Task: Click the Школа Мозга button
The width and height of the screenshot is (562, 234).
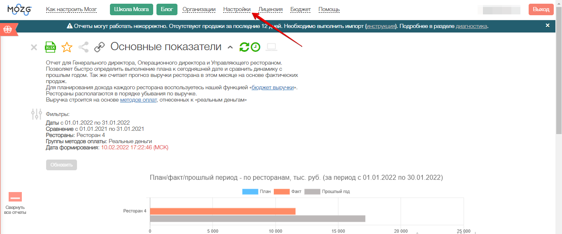Action: 131,9
